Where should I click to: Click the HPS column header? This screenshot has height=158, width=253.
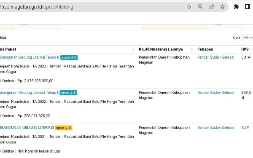click(245, 49)
